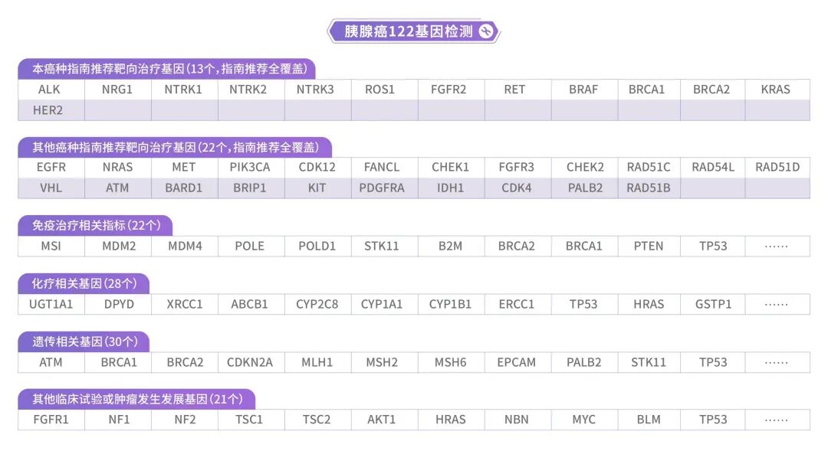Choose the NTRK3 cell
828x451 pixels.
coord(317,90)
